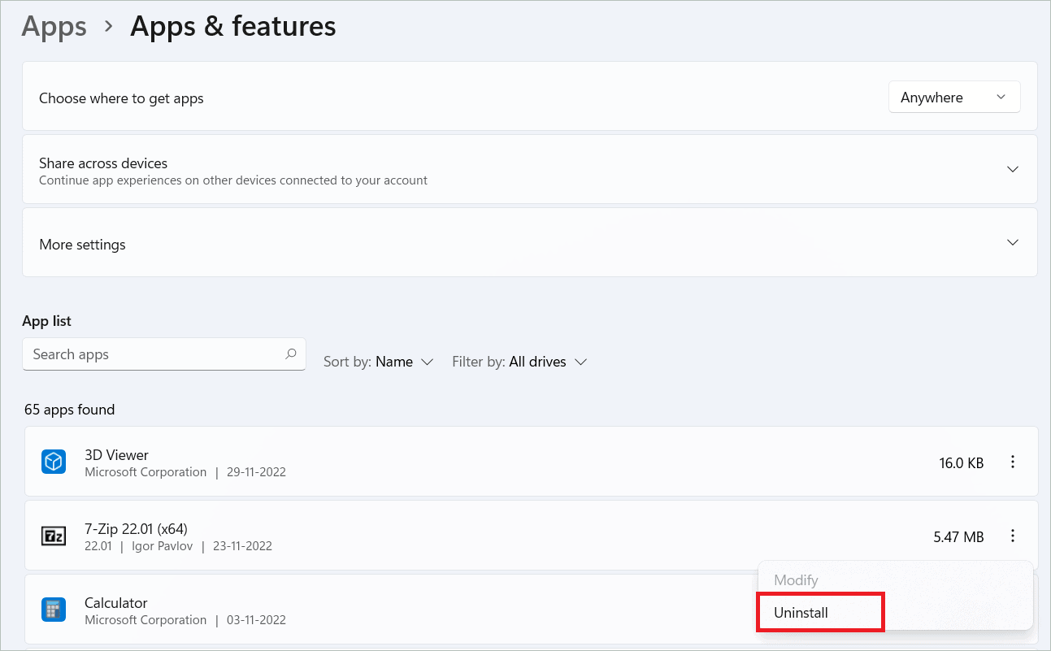Viewport: 1051px width, 651px height.
Task: Open the Sort by Name dropdown
Action: [x=379, y=362]
